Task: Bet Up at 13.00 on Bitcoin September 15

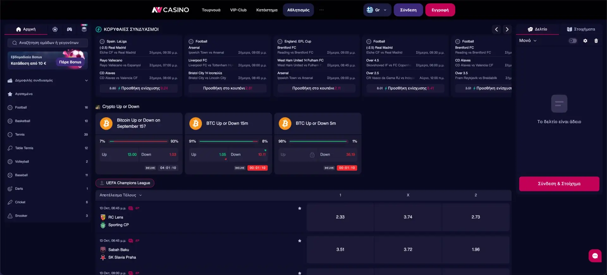Action: point(119,155)
